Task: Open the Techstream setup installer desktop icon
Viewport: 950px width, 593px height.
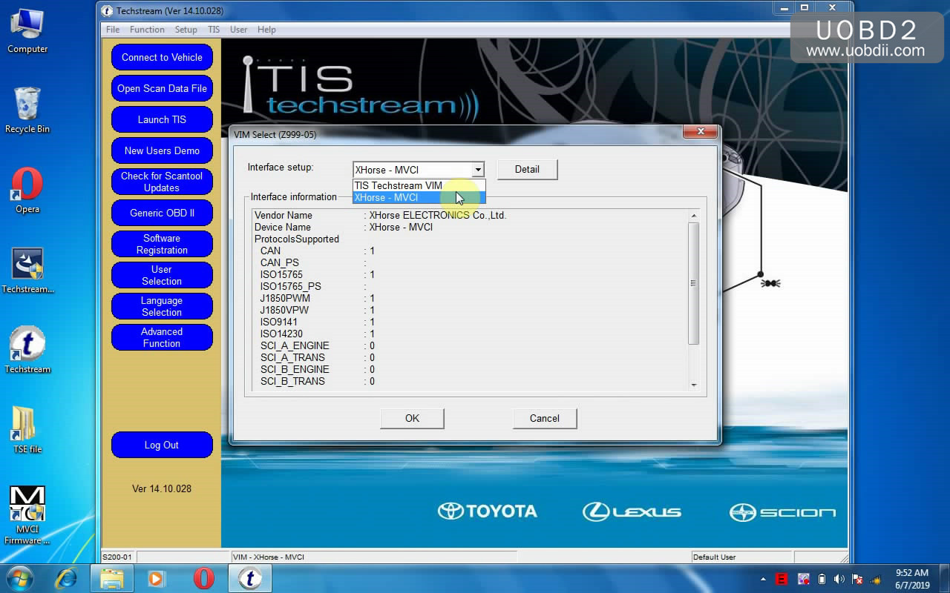Action: click(27, 271)
